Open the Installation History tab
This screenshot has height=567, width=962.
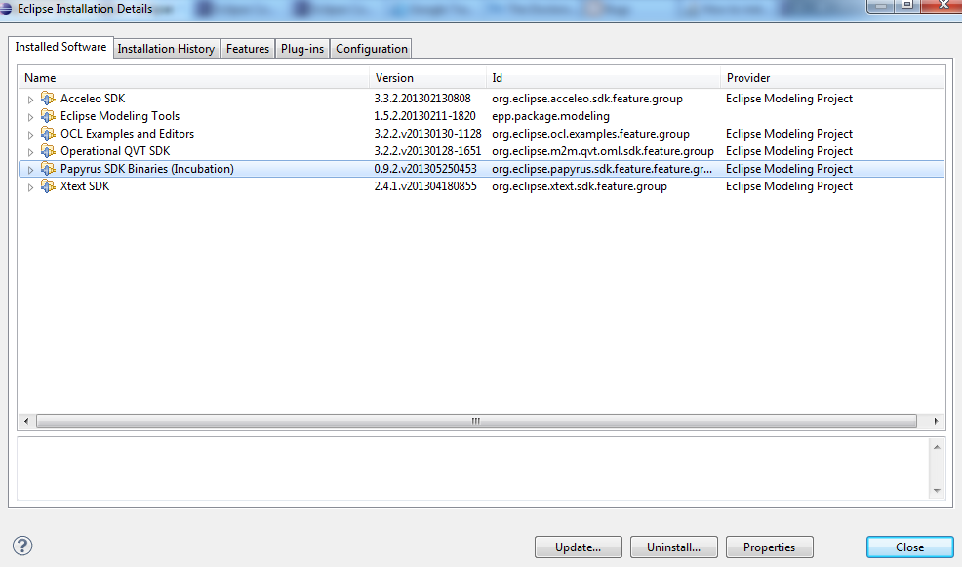[x=166, y=49]
